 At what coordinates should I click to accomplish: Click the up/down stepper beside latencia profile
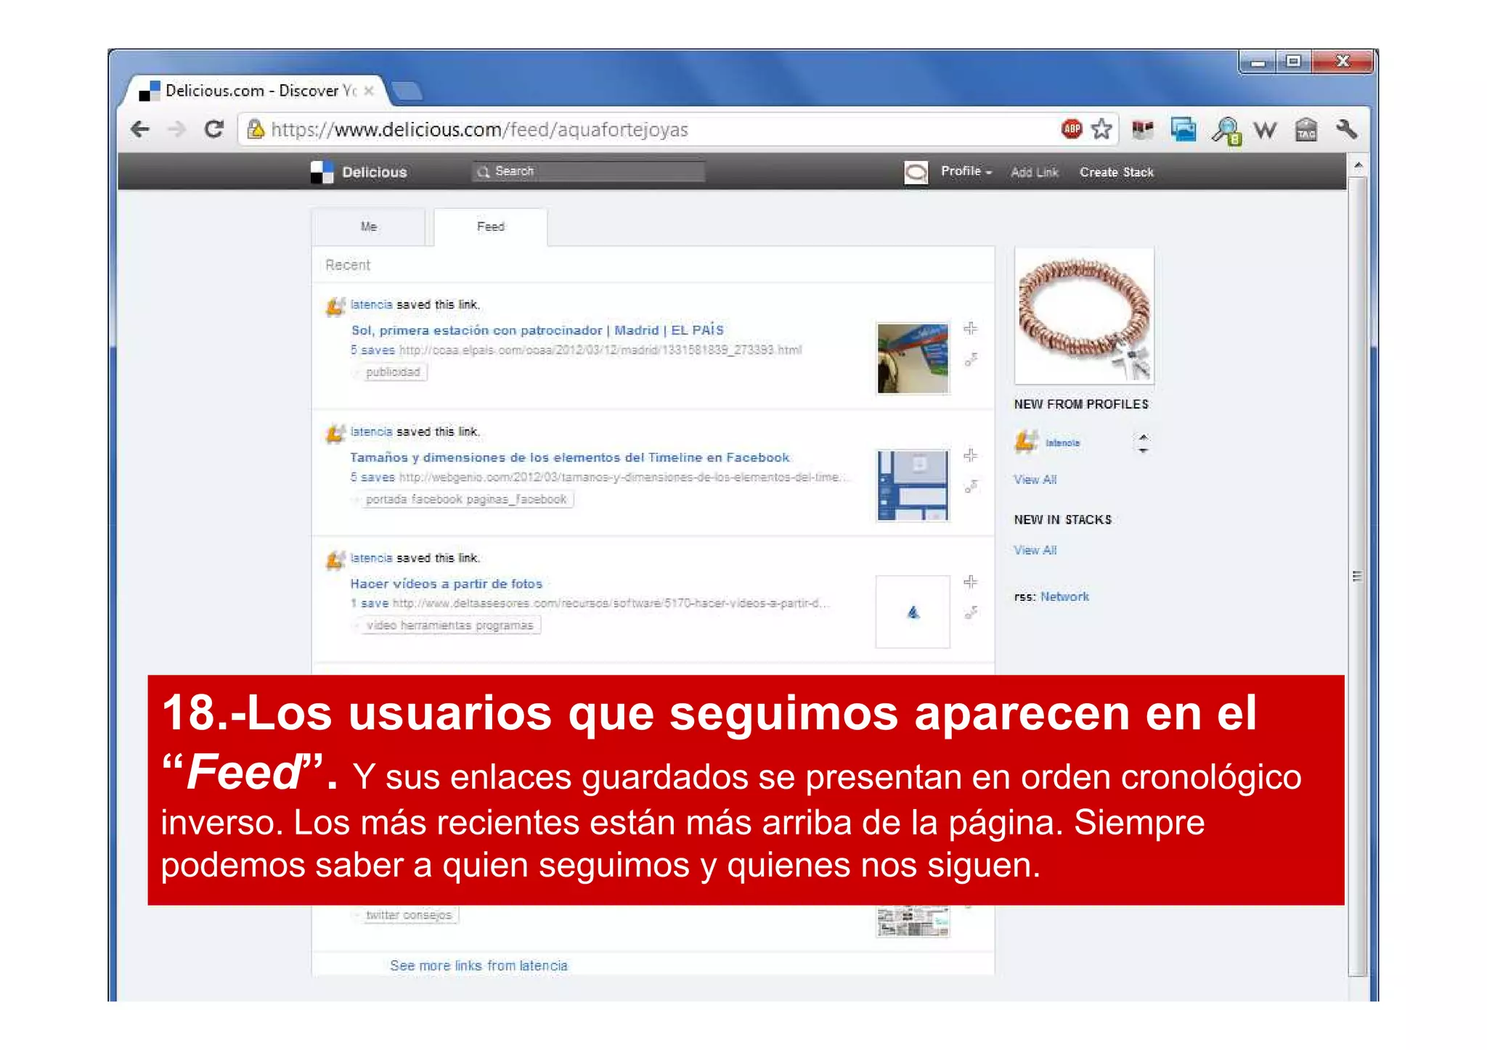point(1143,443)
